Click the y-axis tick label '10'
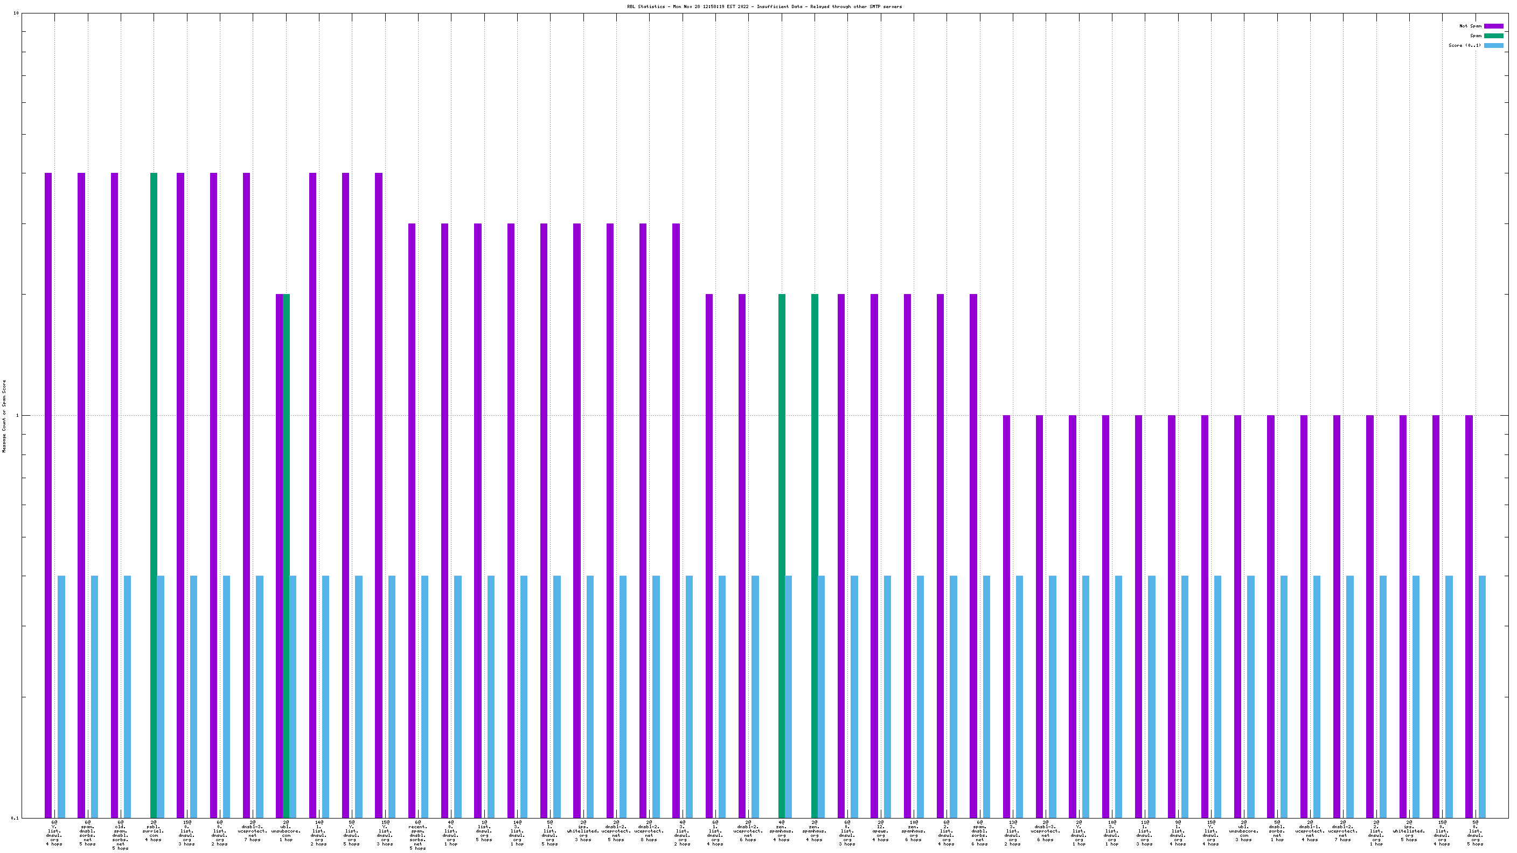Viewport: 1517px width, 853px height. tap(16, 13)
